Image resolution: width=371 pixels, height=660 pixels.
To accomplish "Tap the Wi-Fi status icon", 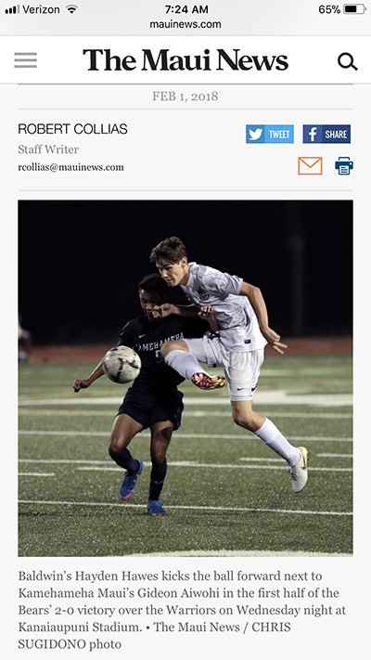I will 72,9.
